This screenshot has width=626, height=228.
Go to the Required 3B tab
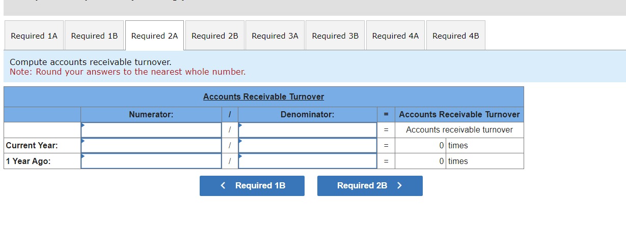(x=335, y=36)
